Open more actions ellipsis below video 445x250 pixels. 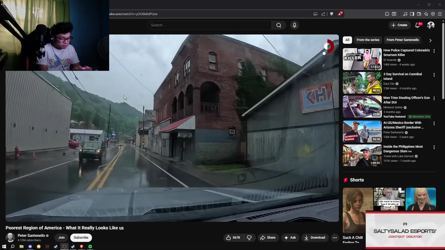(x=335, y=237)
